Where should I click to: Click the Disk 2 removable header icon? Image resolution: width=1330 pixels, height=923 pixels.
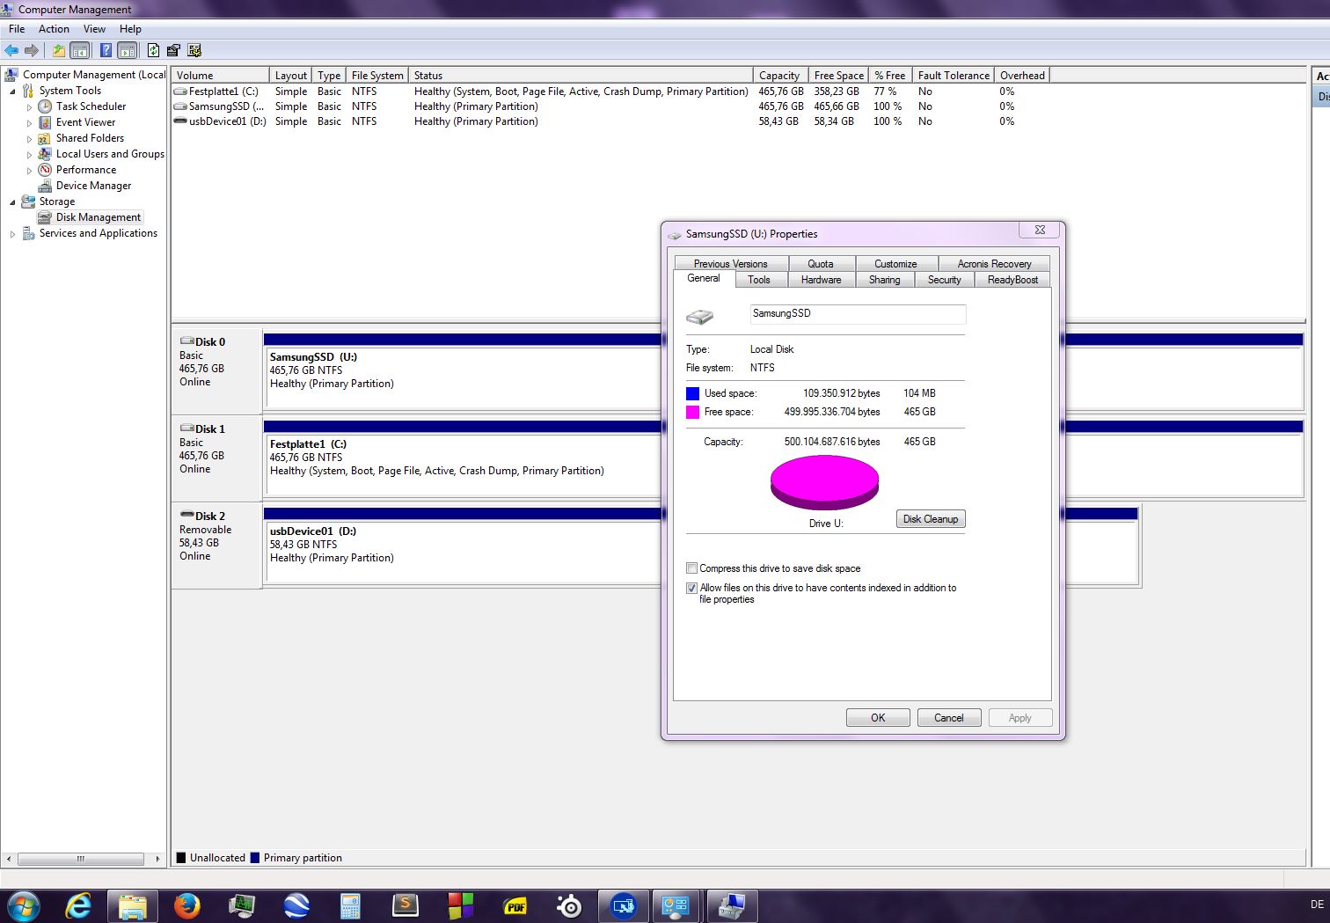click(187, 516)
